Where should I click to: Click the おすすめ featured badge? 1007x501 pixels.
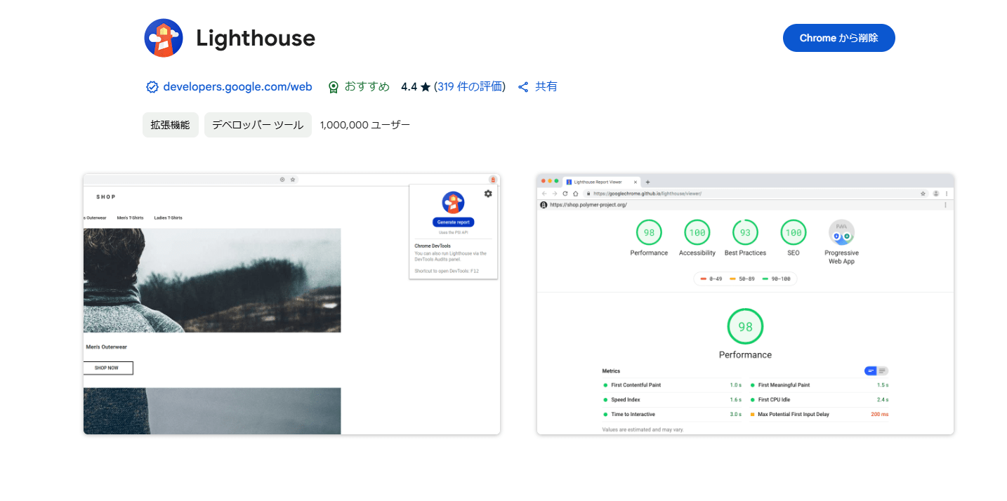pyautogui.click(x=358, y=87)
